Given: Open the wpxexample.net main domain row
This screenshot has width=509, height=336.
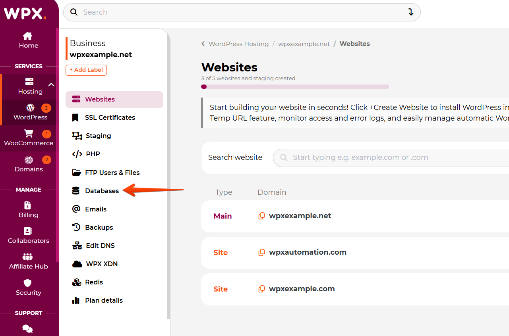Looking at the screenshot, I should tap(355, 216).
